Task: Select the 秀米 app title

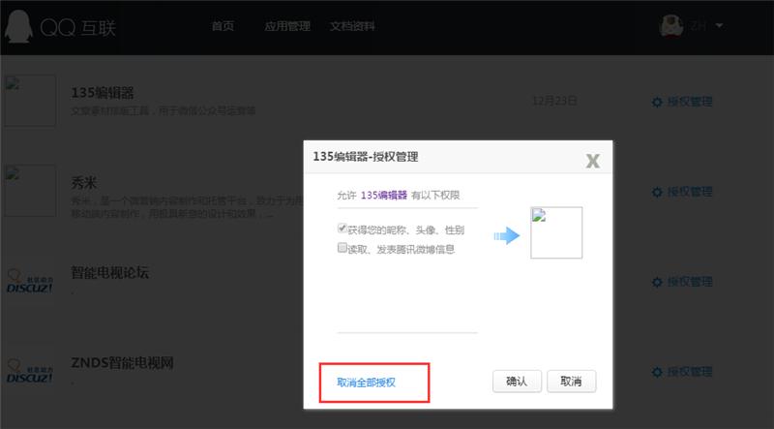Action: tap(83, 182)
